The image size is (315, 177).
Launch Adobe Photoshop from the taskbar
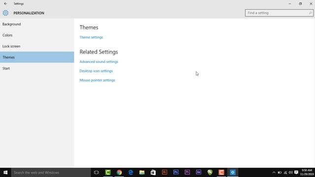click(x=176, y=172)
